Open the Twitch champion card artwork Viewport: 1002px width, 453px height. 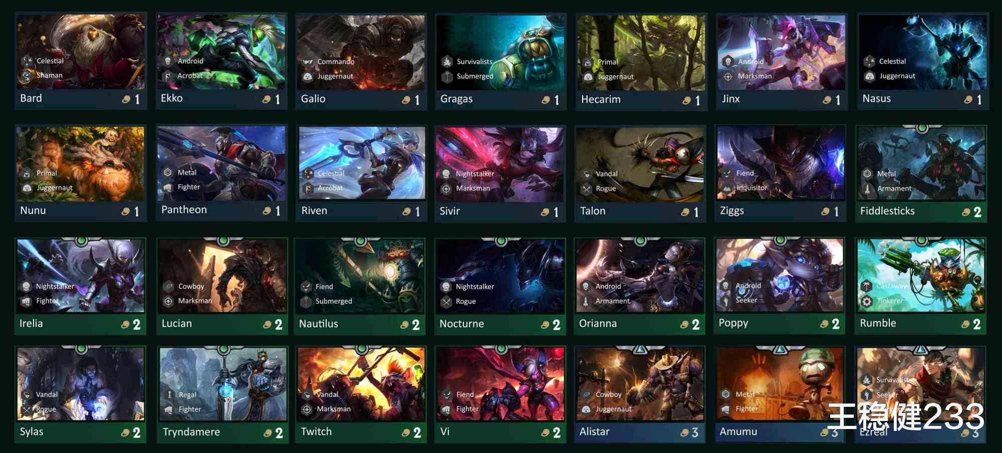coord(361,384)
